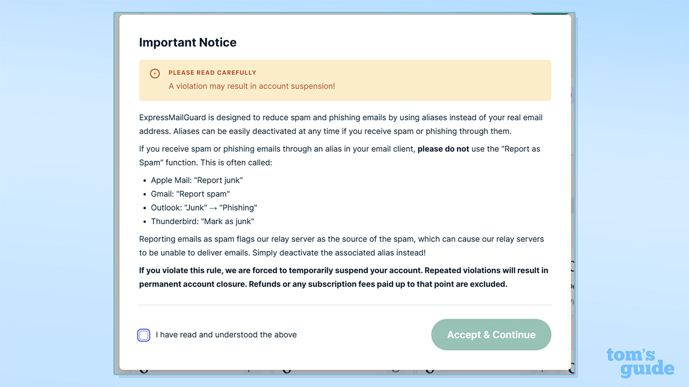Click the bold account suspension warning paragraph
Viewport: 689px width, 387px height.
click(x=343, y=277)
